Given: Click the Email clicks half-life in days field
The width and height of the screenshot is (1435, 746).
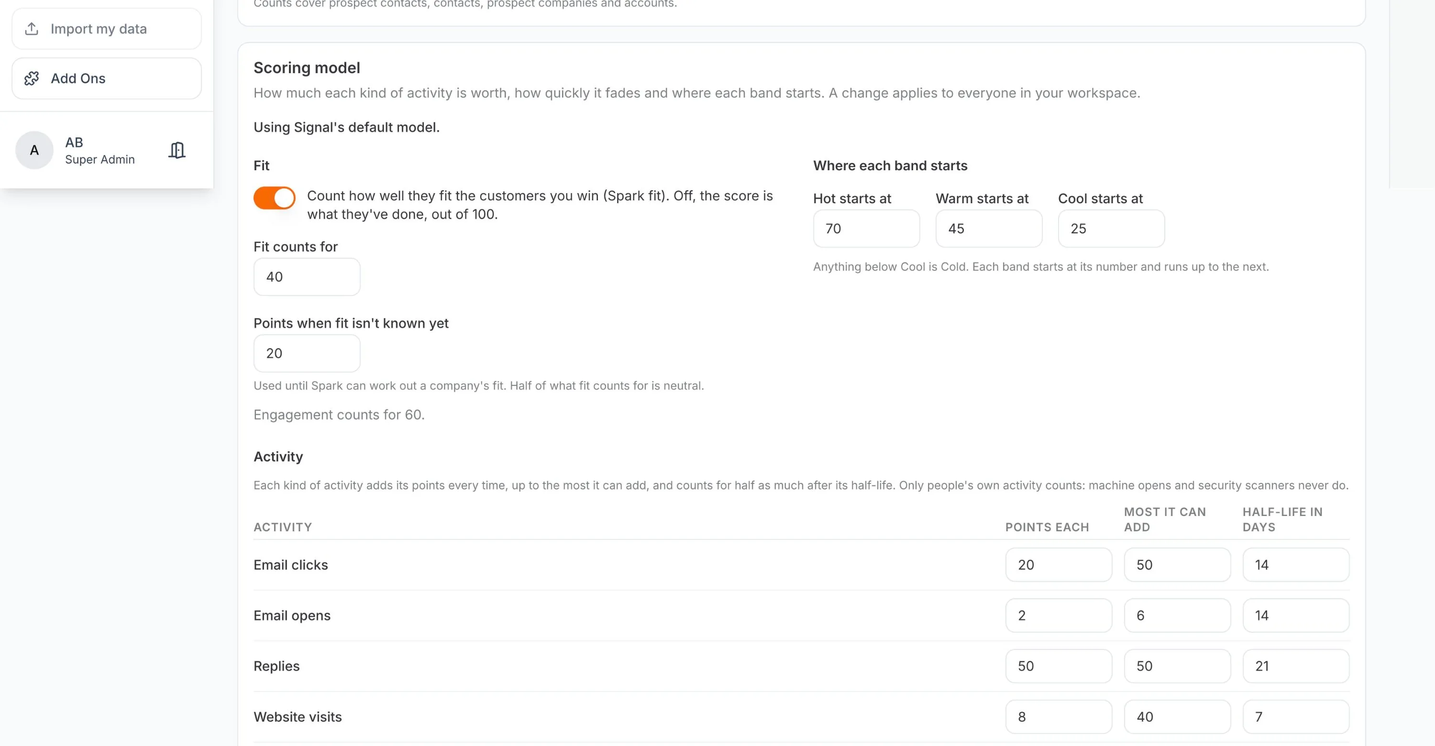Looking at the screenshot, I should click(1296, 564).
